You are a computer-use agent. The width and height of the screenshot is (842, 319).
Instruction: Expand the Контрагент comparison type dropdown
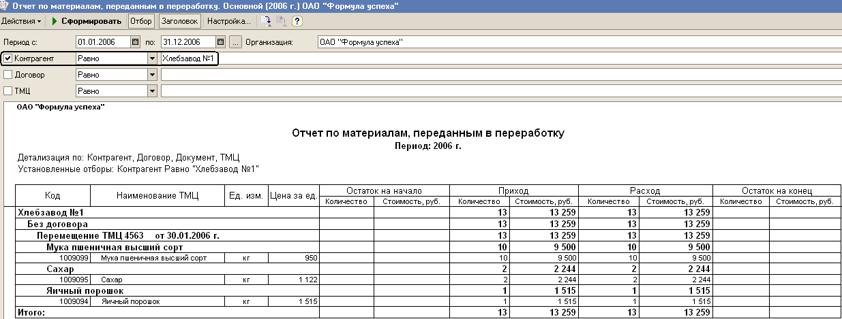click(x=152, y=58)
